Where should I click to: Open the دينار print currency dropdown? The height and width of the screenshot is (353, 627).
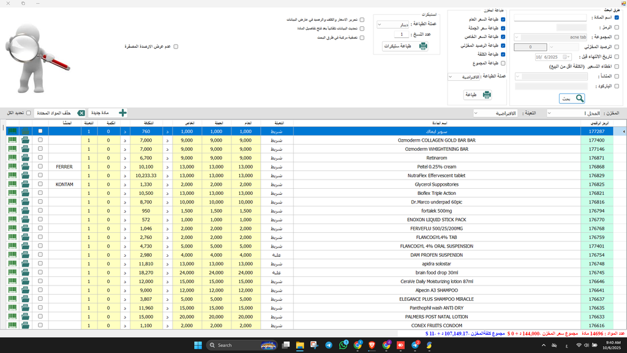pyautogui.click(x=380, y=25)
